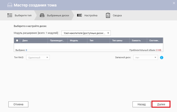Sort by the Диск column header
Screen dimensions: 177x112
coord(34,40)
